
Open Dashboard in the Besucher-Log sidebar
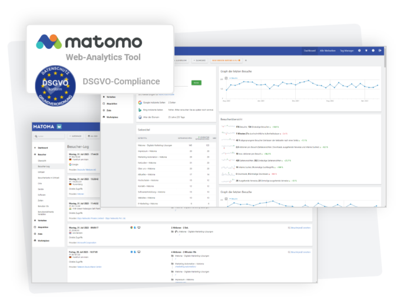coord(43,148)
